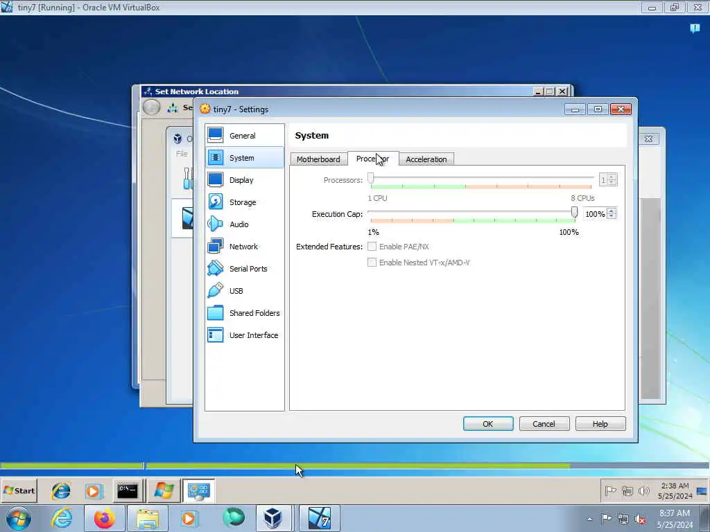Click the Processors slider handle
The height and width of the screenshot is (532, 710).
[x=371, y=179]
